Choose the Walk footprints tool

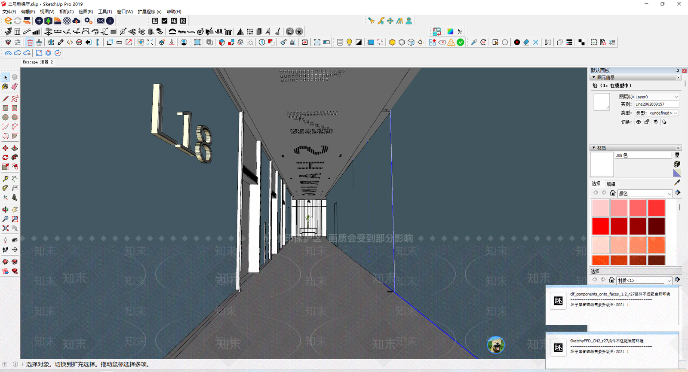(x=5, y=250)
